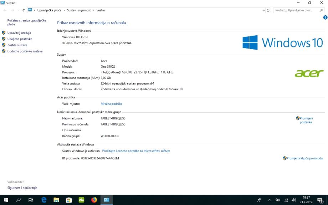
Task: Refresh the Control Panel view
Action: (268, 10)
